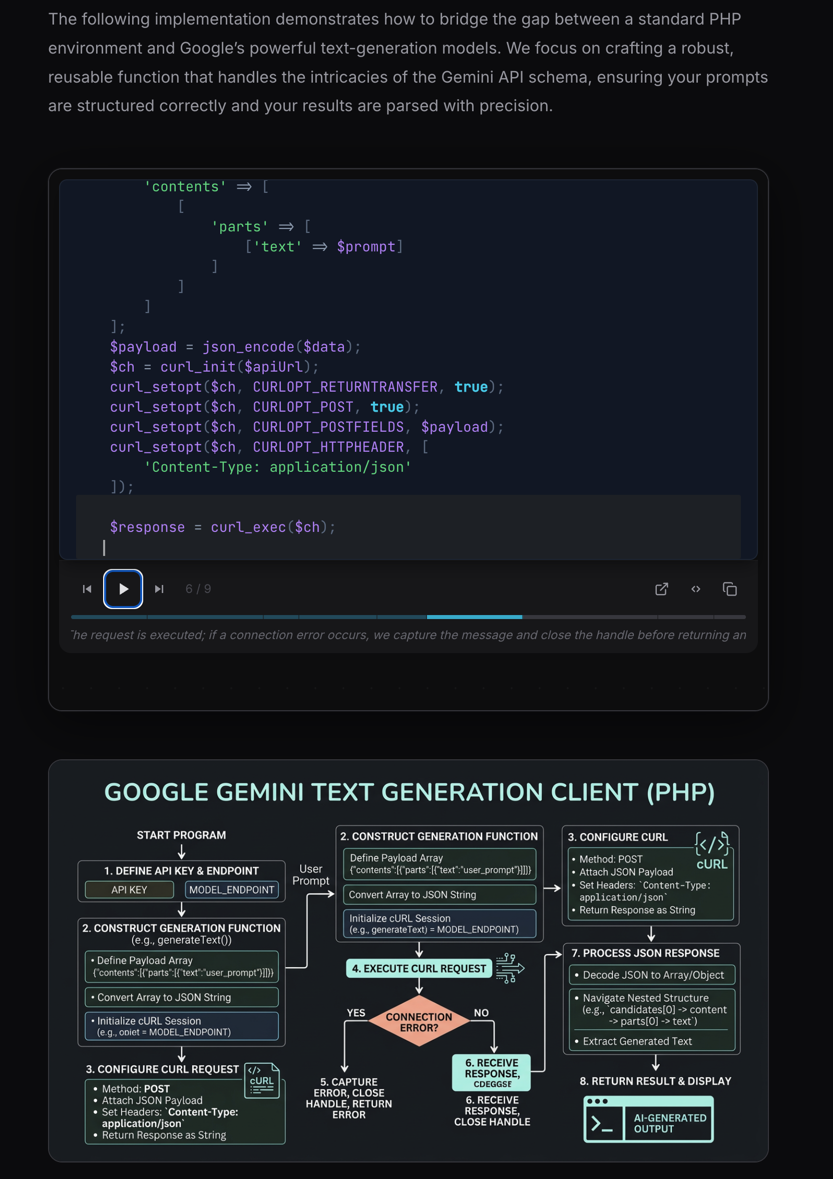Click the highlighted current progress segment
This screenshot has height=1179, width=833.
(474, 617)
